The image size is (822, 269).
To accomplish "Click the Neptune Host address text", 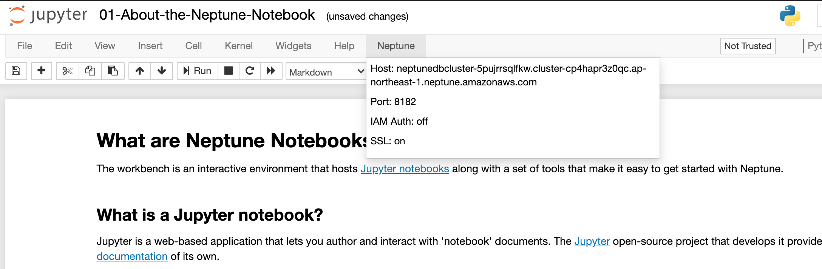I will coord(508,75).
